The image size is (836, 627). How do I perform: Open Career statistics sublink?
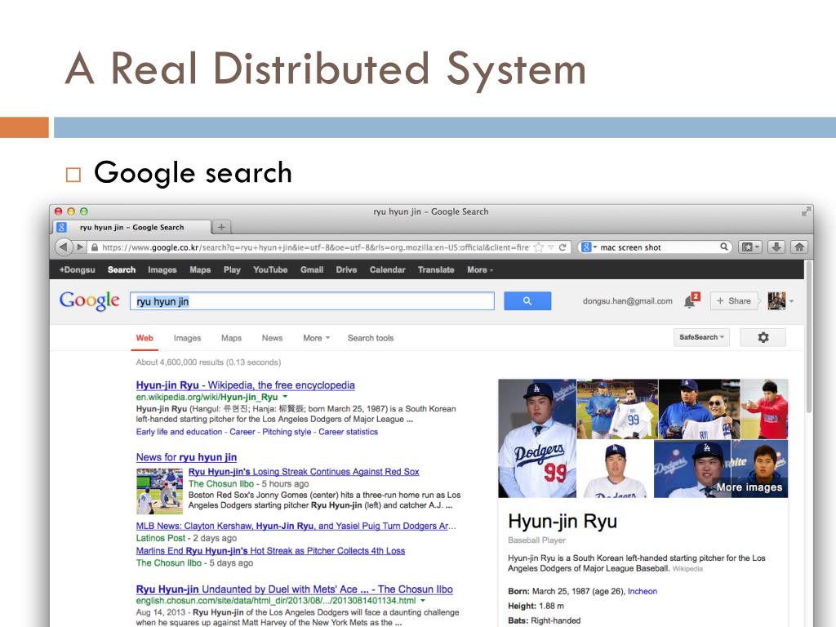pyautogui.click(x=348, y=432)
